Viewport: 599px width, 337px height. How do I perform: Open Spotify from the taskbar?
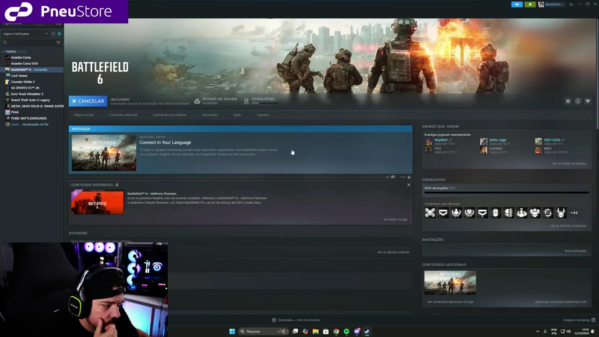pyautogui.click(x=346, y=331)
